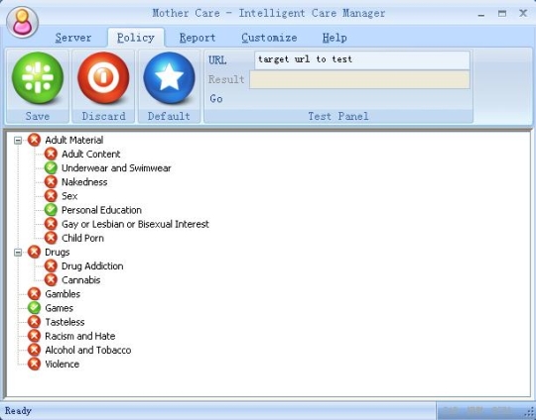Image resolution: width=536 pixels, height=420 pixels.
Task: Open the Server tab
Action: (x=73, y=38)
